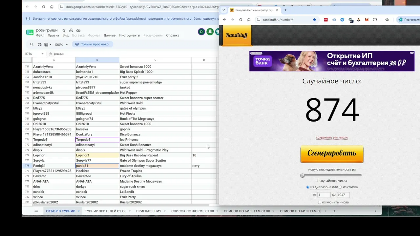
Task: Close the Рандомайзер и генератор tab
Action: pyautogui.click(x=277, y=10)
